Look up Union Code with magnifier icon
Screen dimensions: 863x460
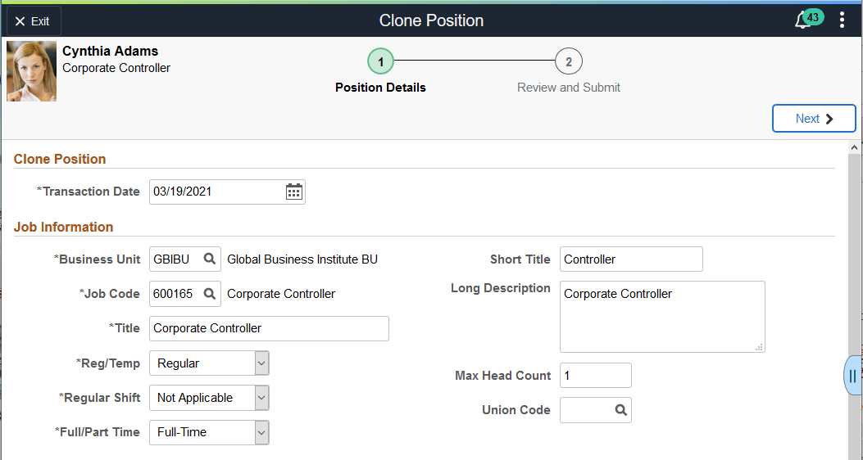pos(620,410)
